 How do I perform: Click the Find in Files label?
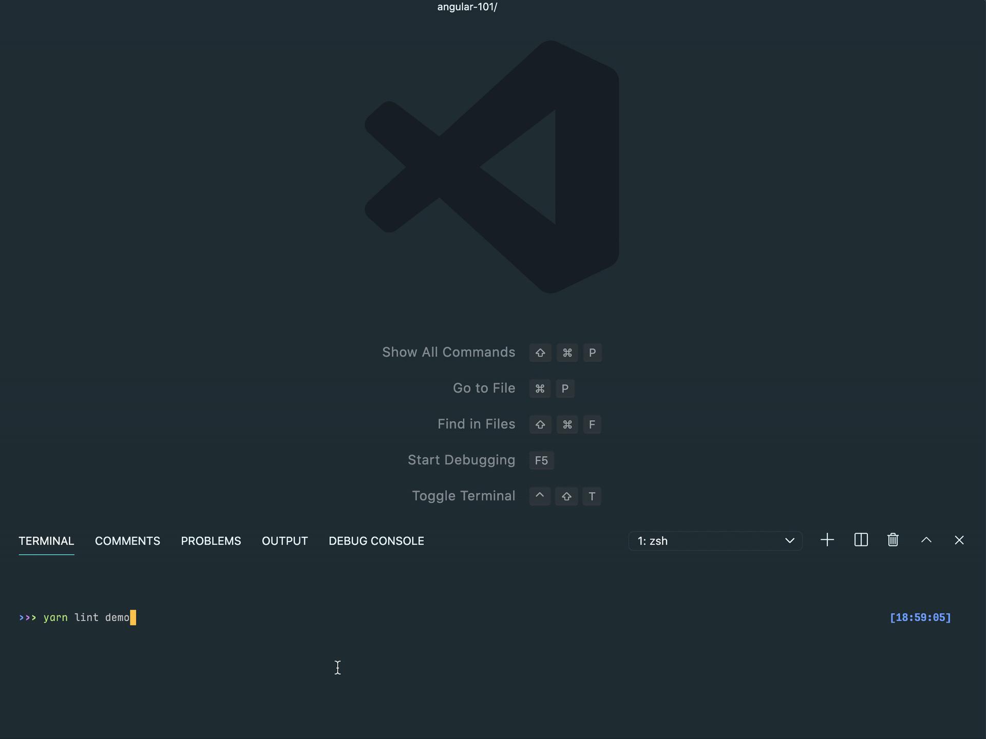(476, 424)
